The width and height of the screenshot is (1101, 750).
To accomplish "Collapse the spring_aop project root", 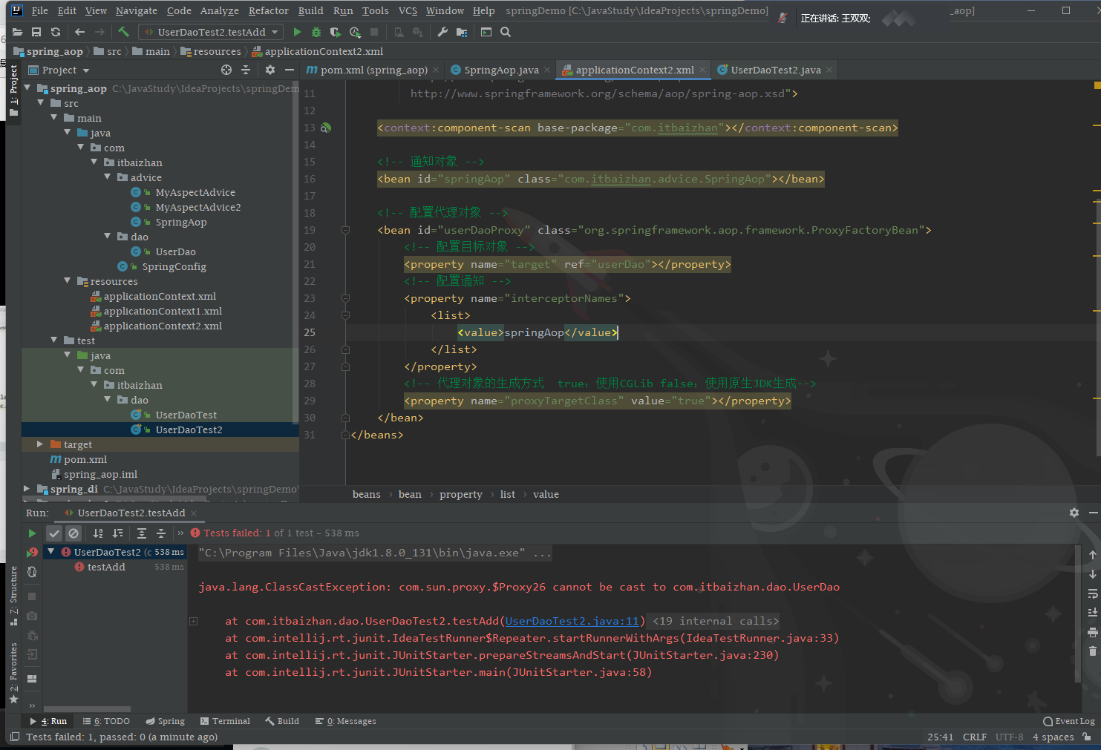I will click(x=28, y=88).
